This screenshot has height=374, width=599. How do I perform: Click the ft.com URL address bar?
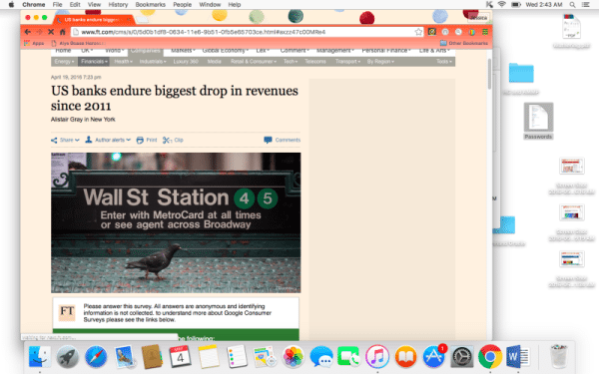(248, 32)
